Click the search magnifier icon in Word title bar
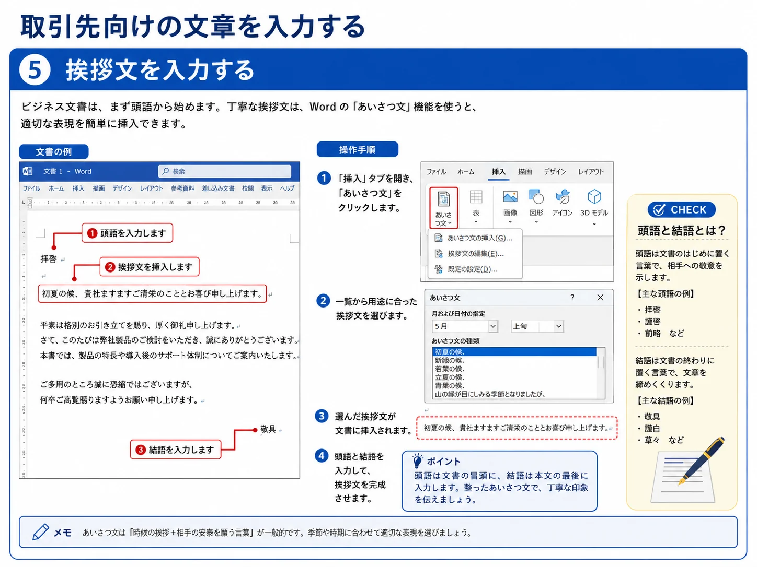 pyautogui.click(x=166, y=171)
